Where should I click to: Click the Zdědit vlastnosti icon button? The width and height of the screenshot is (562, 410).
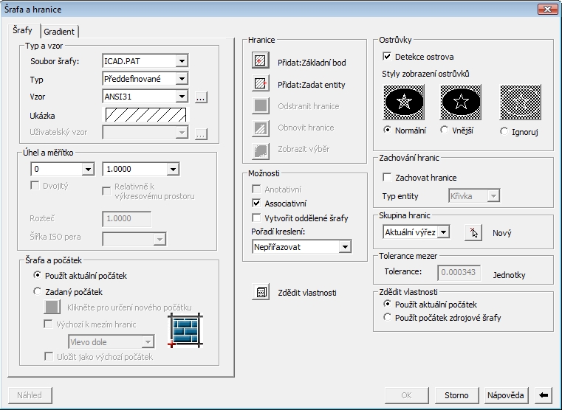(260, 292)
